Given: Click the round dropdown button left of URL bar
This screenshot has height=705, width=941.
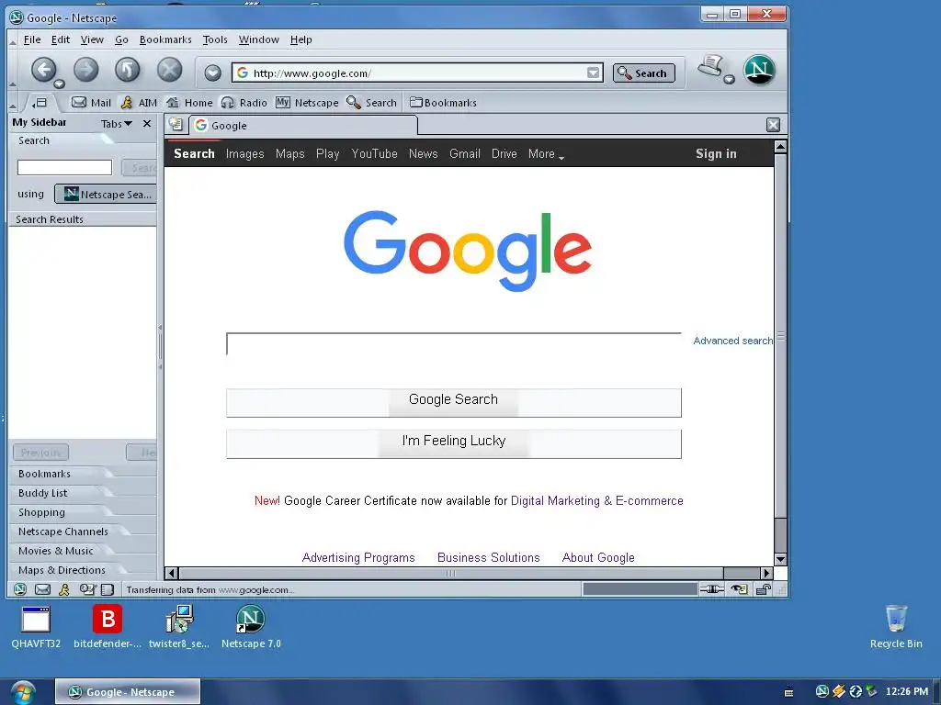Looking at the screenshot, I should [212, 73].
